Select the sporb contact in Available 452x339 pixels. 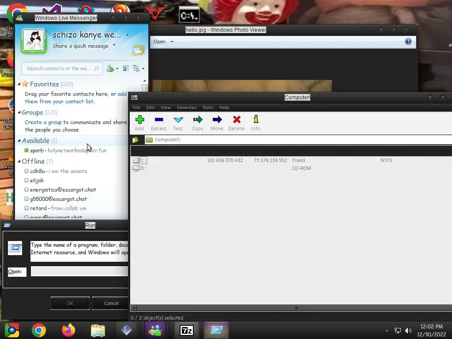point(68,151)
